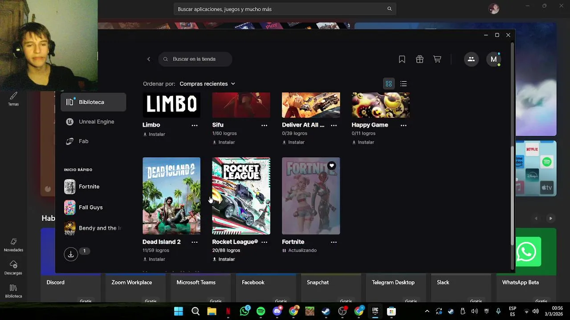Image resolution: width=570 pixels, height=320 pixels.
Task: Show hidden system tray icons
Action: (427, 311)
